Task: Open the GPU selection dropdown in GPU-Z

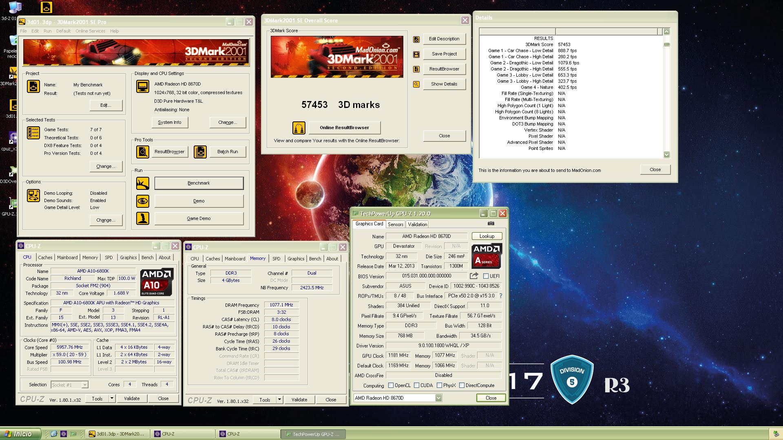Action: tap(438, 398)
